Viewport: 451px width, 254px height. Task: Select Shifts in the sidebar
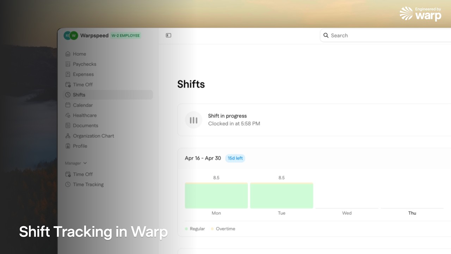pos(108,95)
